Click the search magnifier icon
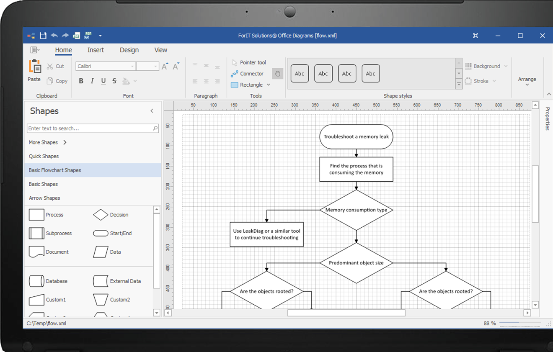This screenshot has height=352, width=553. (155, 128)
